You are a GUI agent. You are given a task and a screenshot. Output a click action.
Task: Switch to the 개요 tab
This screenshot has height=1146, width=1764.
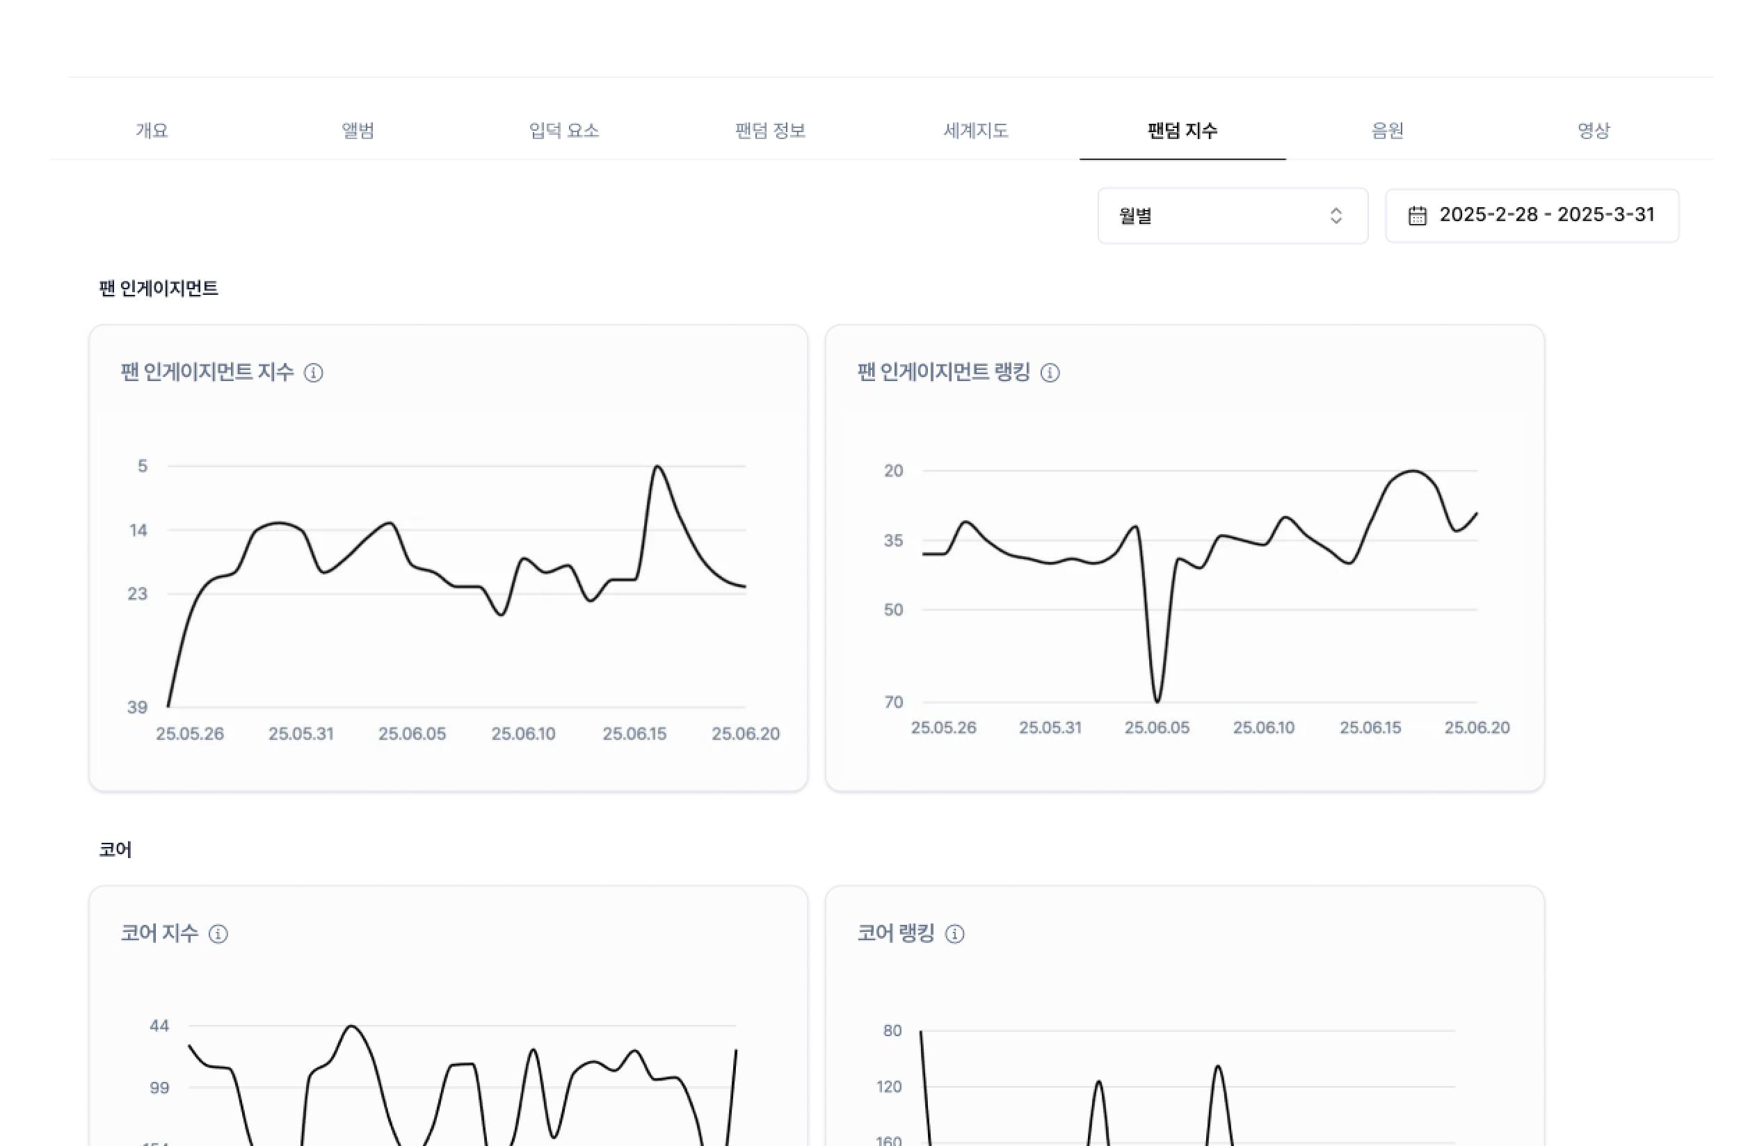coord(152,130)
